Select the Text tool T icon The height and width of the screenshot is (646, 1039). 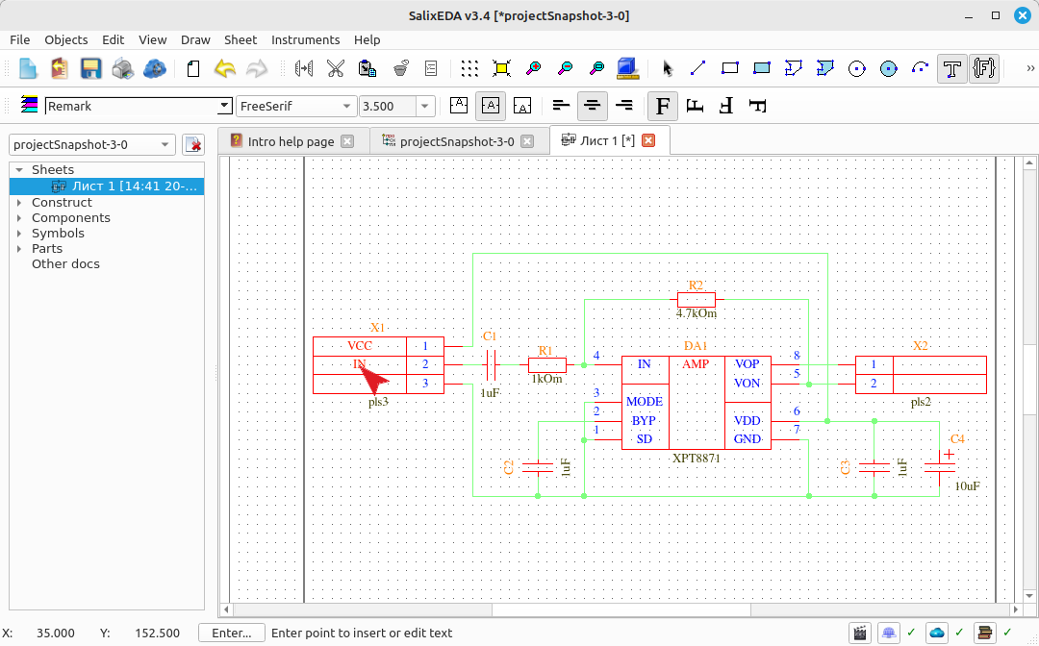(x=952, y=68)
